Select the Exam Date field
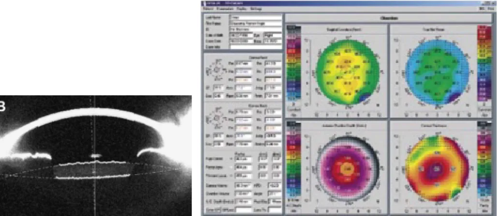The image size is (498, 216). (x=241, y=41)
